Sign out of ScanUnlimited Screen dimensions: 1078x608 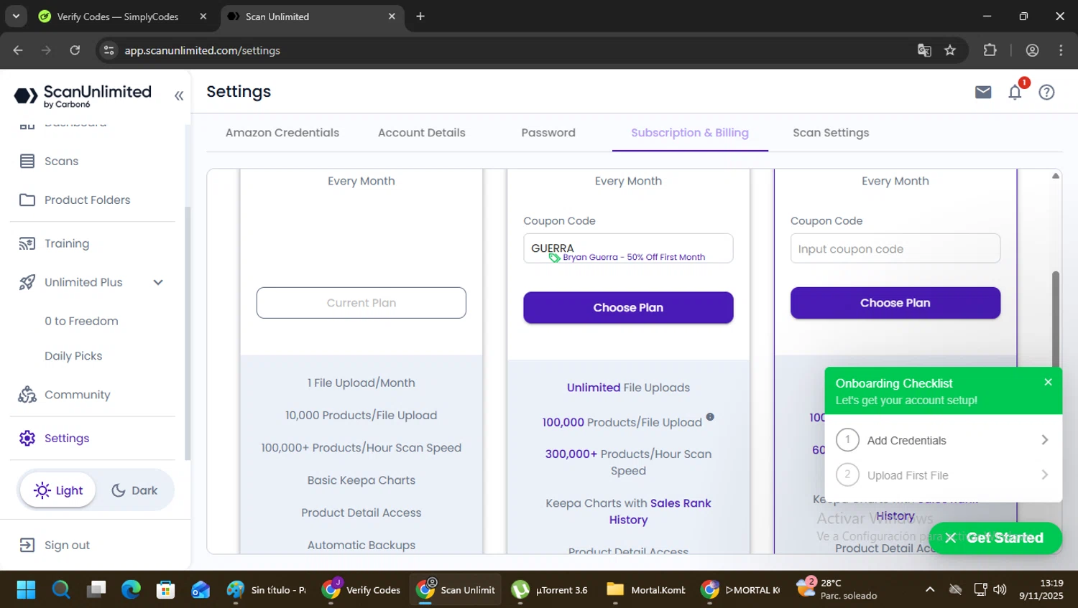[55, 545]
